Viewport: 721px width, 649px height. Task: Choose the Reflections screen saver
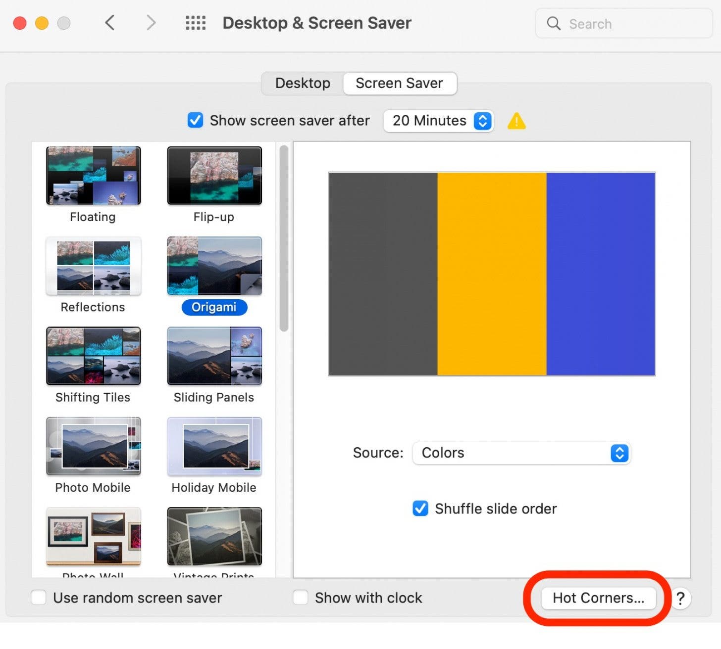pos(93,266)
